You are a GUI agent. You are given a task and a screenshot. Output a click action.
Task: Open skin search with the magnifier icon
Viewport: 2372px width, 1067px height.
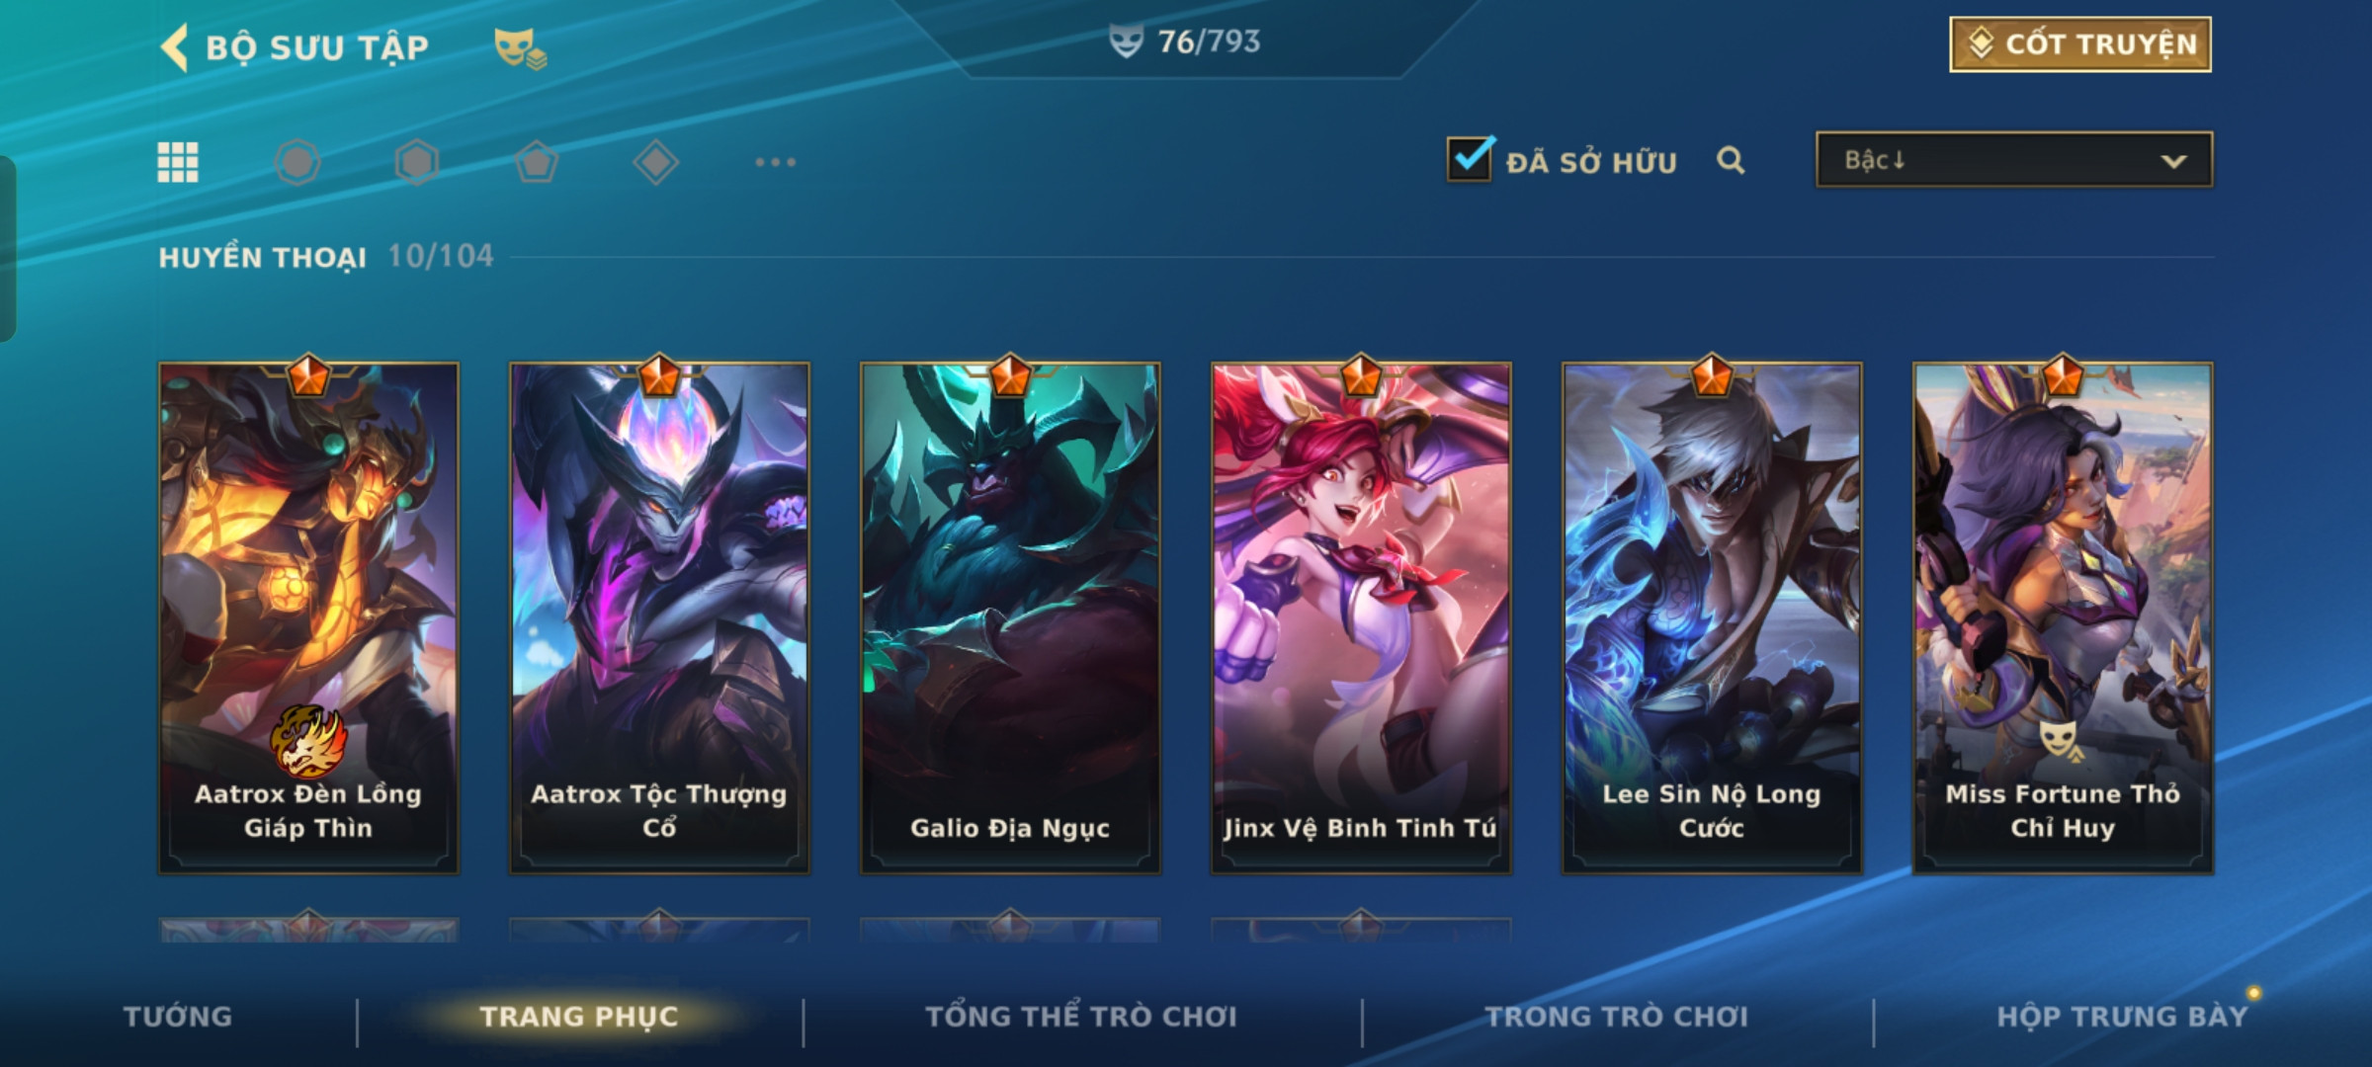[1731, 160]
